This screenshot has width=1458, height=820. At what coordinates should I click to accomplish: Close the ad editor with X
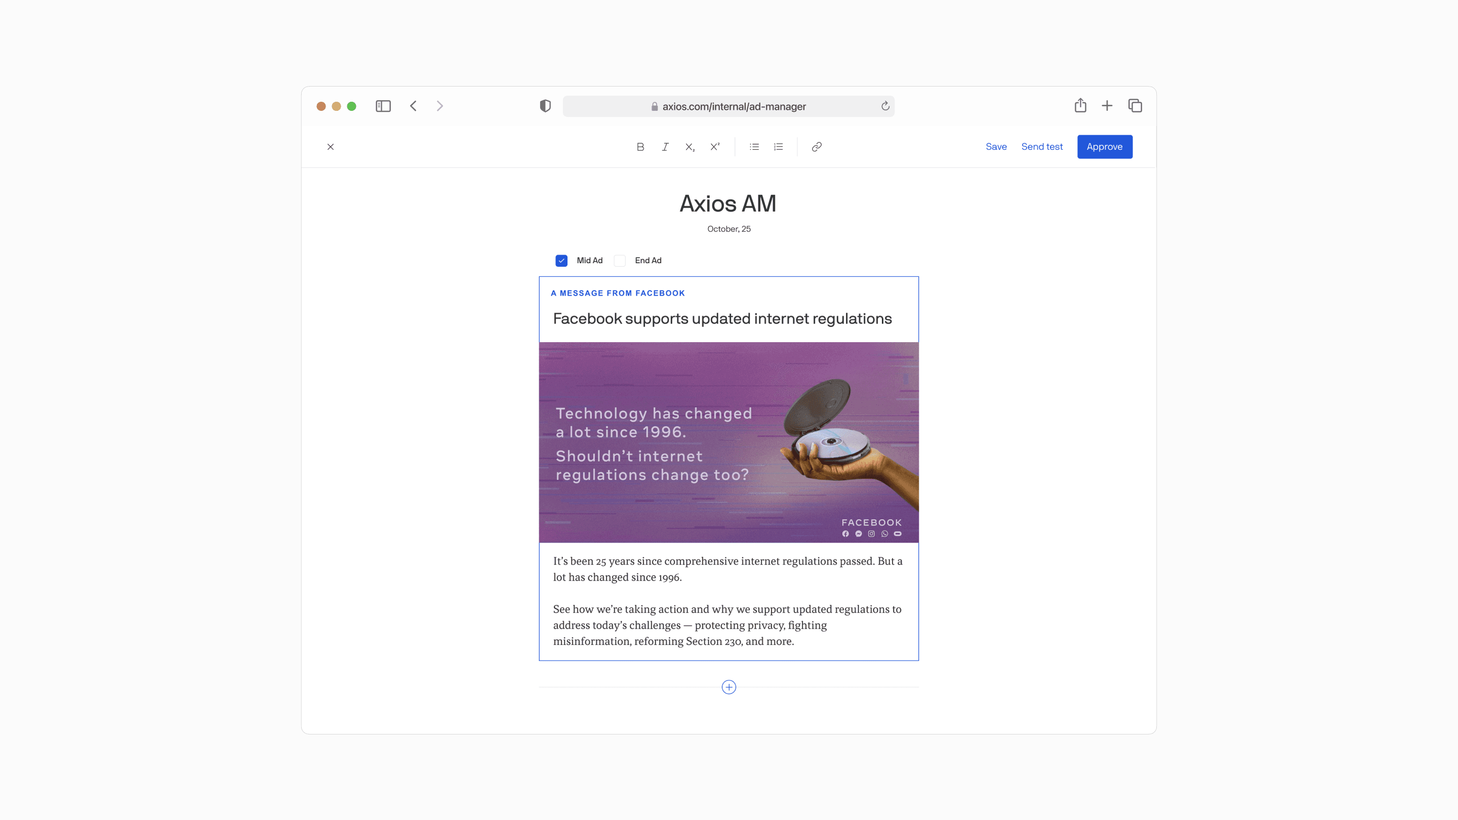(331, 147)
